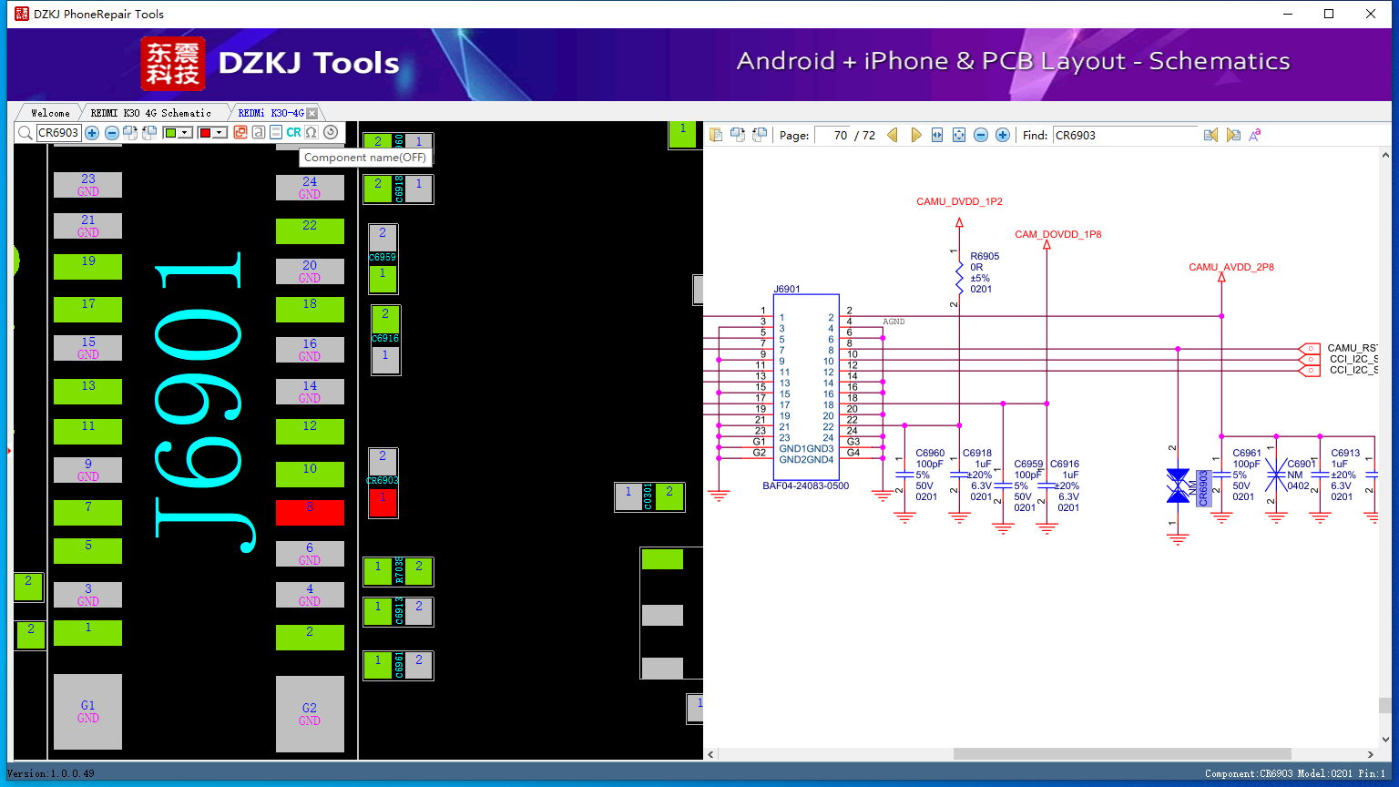This screenshot has width=1399, height=787.
Task: Click the circular reset icon in PCB toolbar
Action: pyautogui.click(x=331, y=133)
